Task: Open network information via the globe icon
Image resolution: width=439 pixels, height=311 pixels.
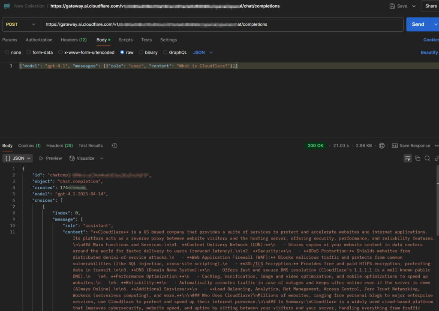Action: pyautogui.click(x=382, y=145)
